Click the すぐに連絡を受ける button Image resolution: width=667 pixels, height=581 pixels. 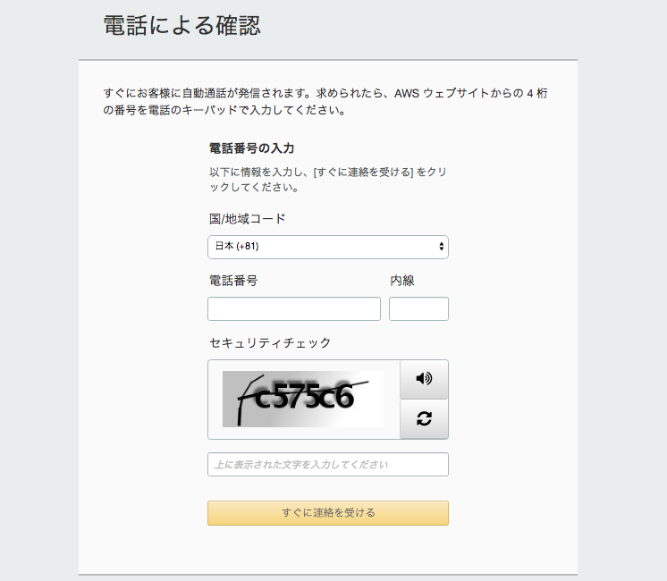328,513
